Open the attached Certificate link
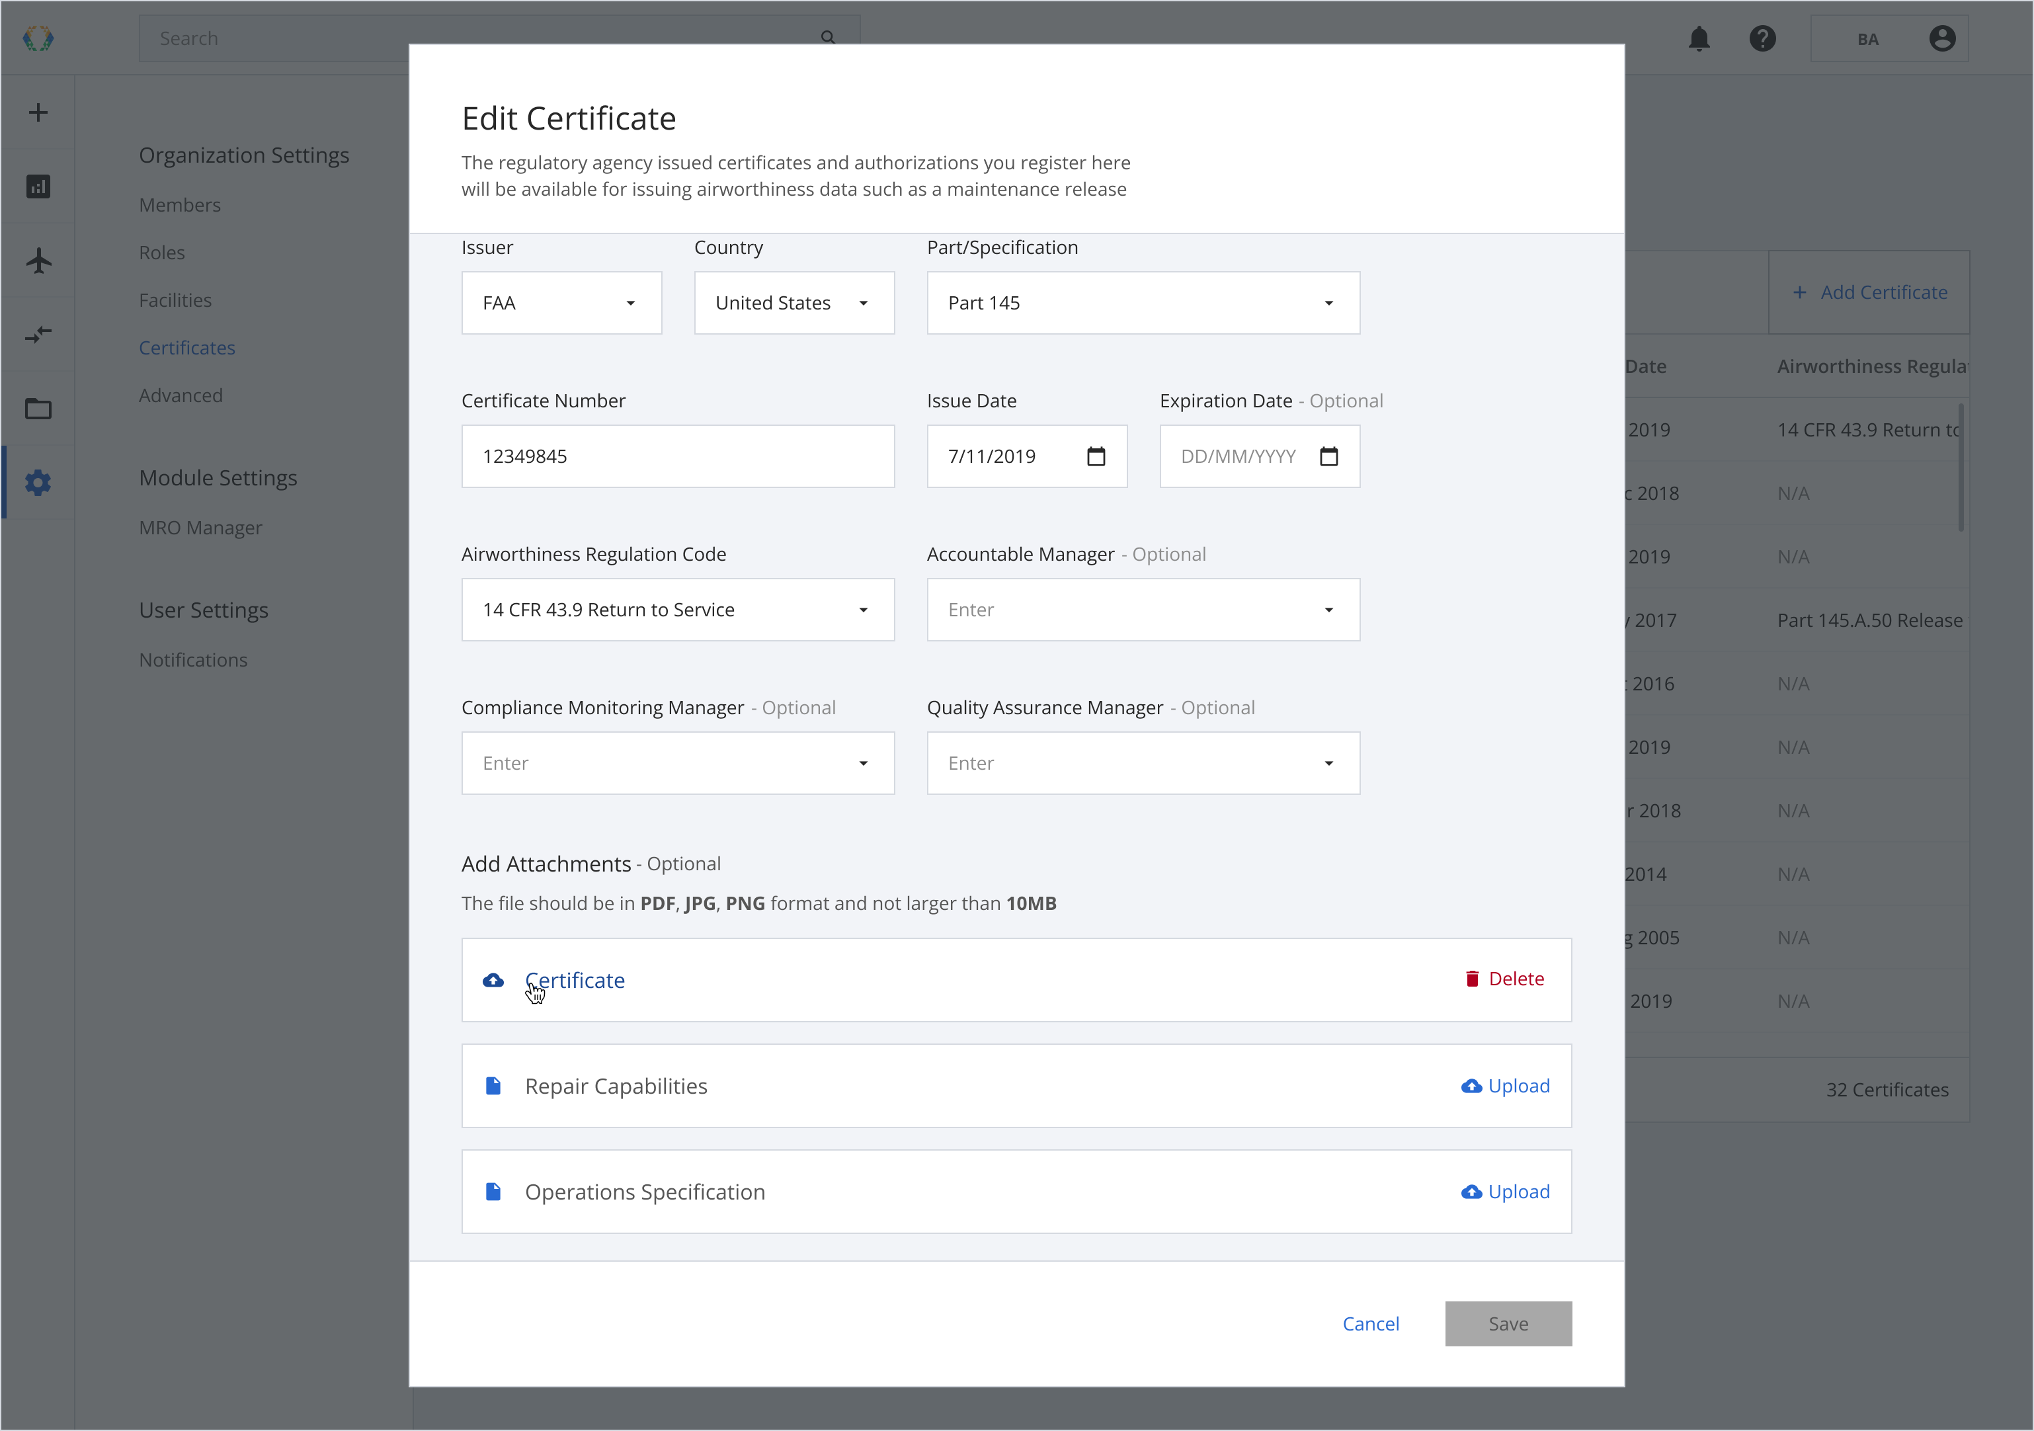The image size is (2034, 1431). (x=575, y=981)
